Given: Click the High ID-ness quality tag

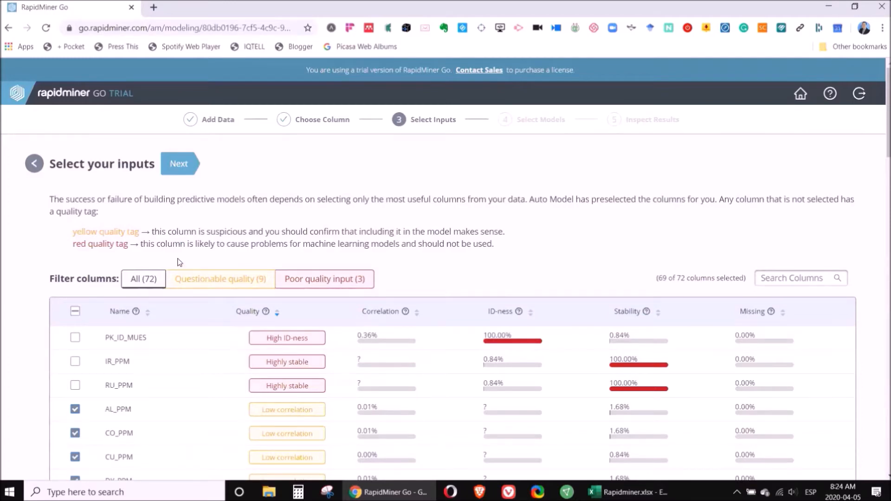Looking at the screenshot, I should click(x=287, y=338).
